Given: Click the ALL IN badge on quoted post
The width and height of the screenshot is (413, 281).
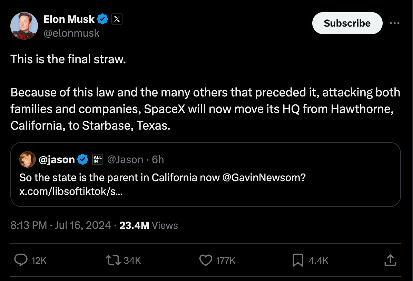Looking at the screenshot, I should click(x=98, y=159).
